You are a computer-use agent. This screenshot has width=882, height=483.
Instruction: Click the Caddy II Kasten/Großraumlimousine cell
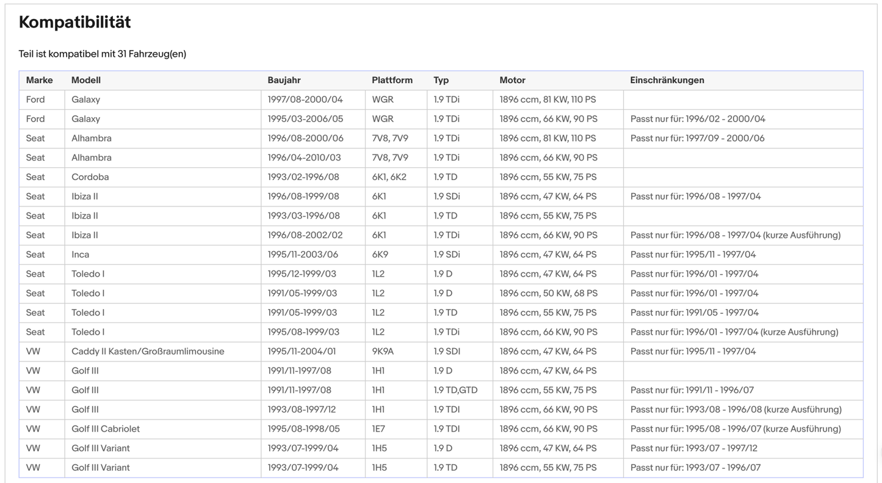point(148,351)
